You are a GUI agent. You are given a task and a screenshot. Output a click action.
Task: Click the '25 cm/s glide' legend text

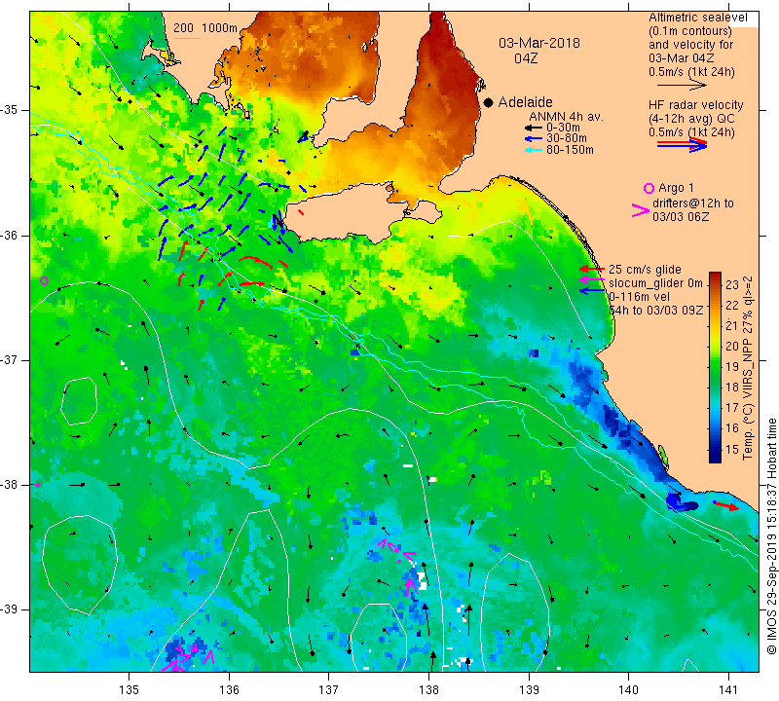coord(645,270)
